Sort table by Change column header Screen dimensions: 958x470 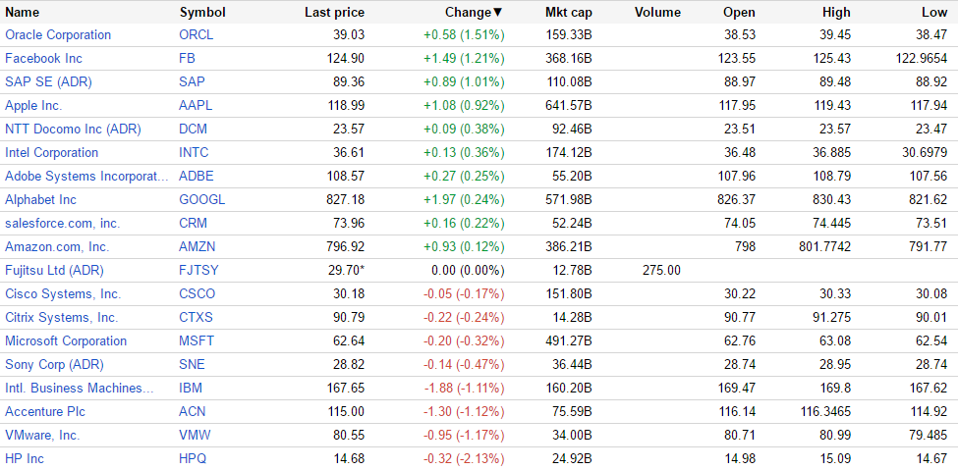pos(472,12)
